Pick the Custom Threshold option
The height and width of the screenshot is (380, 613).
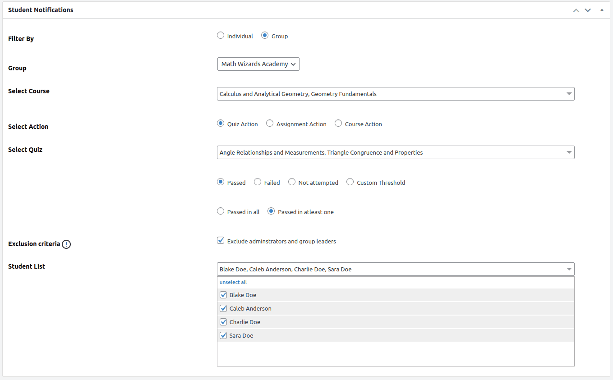(x=350, y=182)
